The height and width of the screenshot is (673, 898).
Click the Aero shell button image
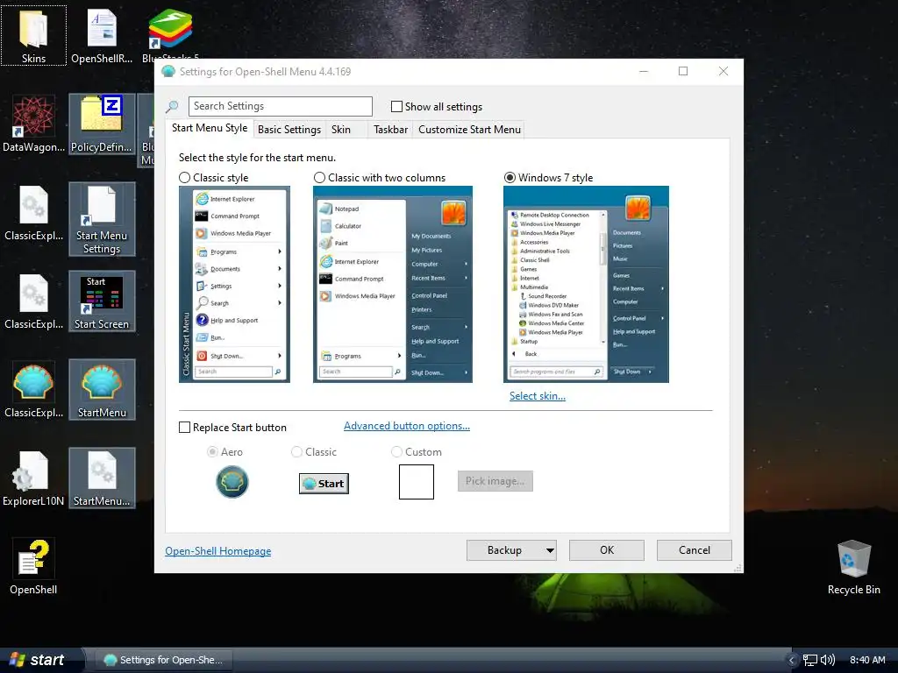[x=232, y=482]
